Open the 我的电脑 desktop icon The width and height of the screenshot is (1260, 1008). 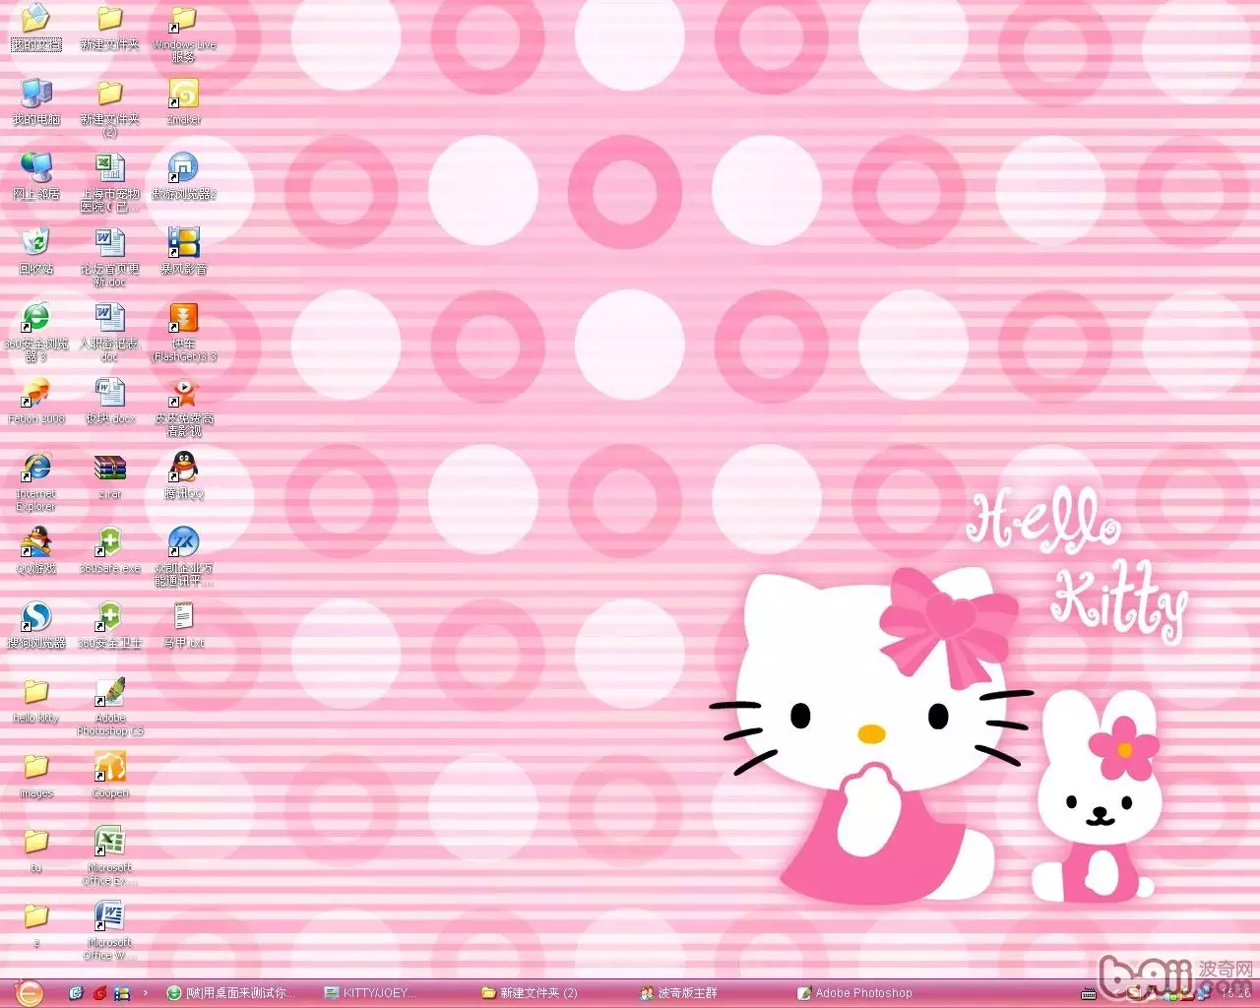[x=35, y=101]
